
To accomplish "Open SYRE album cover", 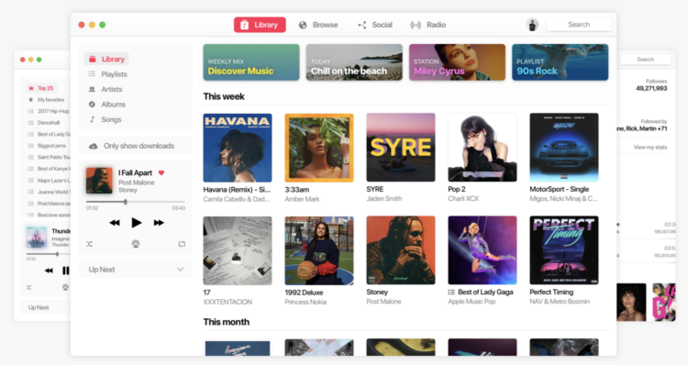I will [401, 148].
